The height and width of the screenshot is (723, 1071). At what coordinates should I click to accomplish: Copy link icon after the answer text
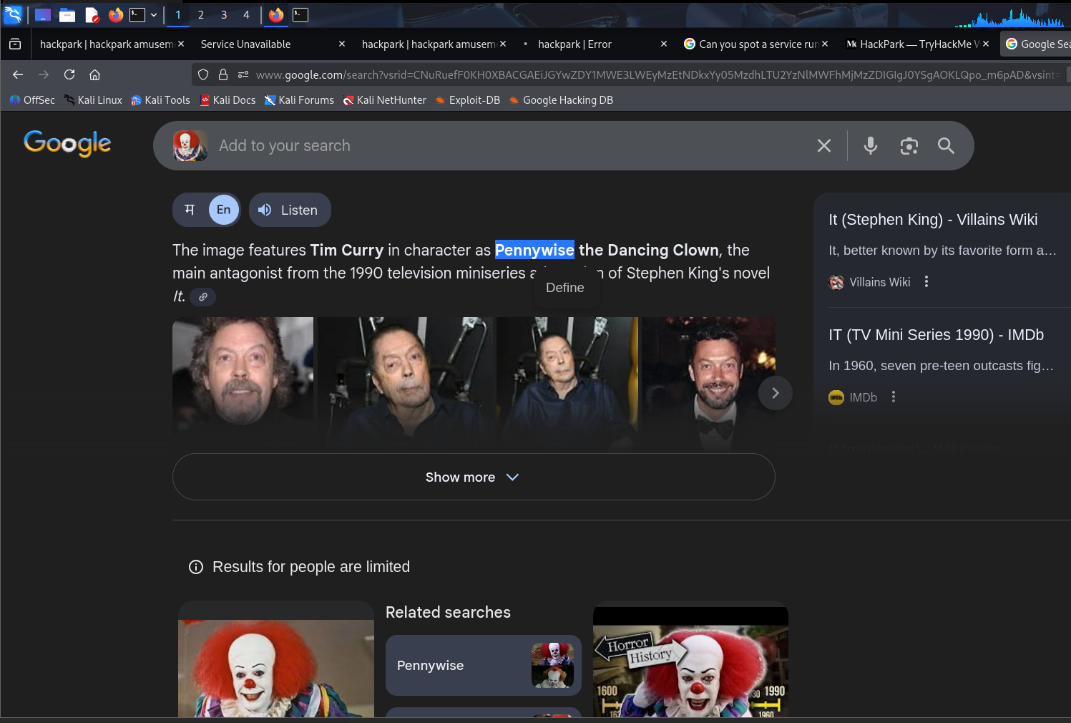(203, 297)
